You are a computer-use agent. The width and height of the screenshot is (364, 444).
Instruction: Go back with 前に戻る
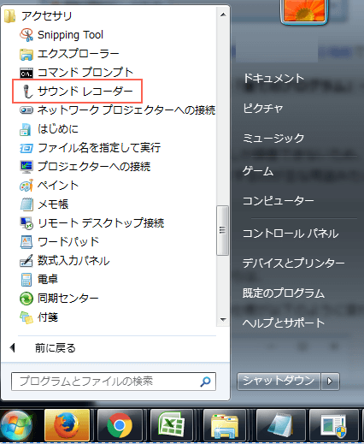pyautogui.click(x=56, y=348)
